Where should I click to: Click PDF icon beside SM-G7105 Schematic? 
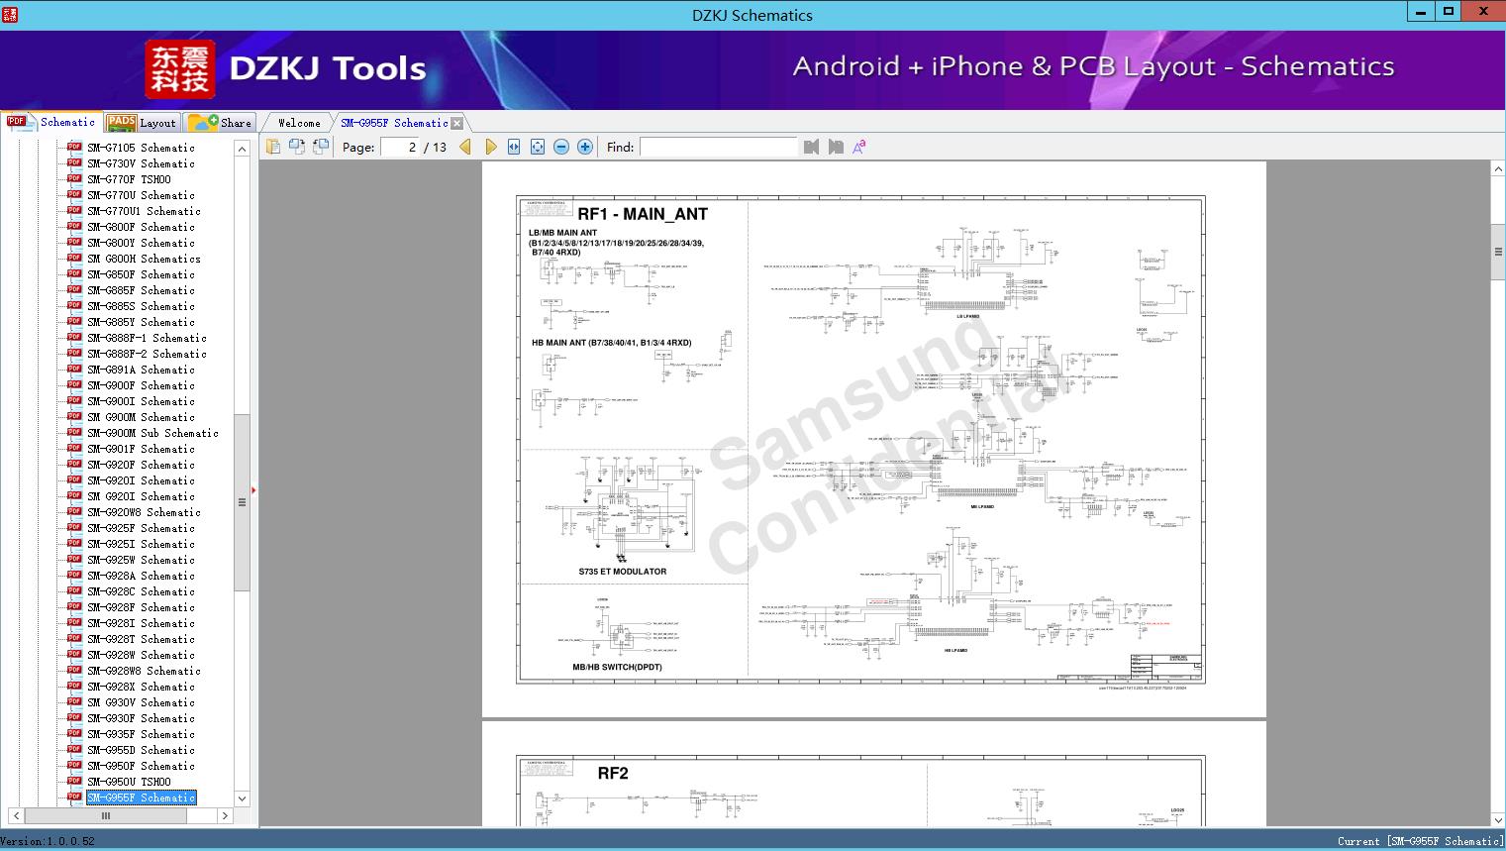(x=74, y=147)
